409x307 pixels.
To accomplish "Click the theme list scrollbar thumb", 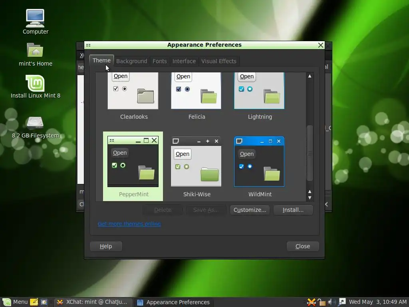I will (310, 153).
